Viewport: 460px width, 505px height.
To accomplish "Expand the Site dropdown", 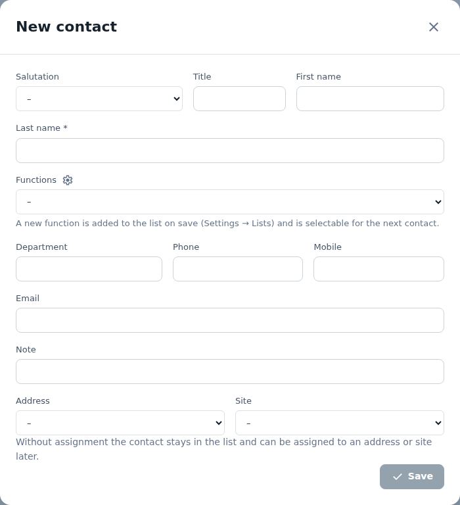I will point(340,423).
